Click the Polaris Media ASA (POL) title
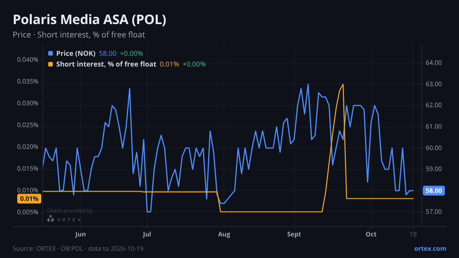 pyautogui.click(x=90, y=20)
